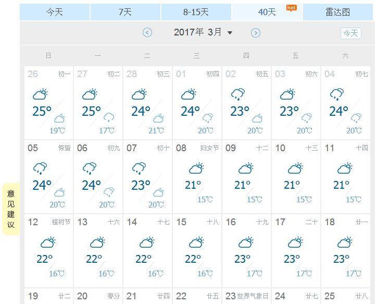Open the 2017年 3月 month dropdown arrow
The width and height of the screenshot is (377, 304).
pos(230,33)
